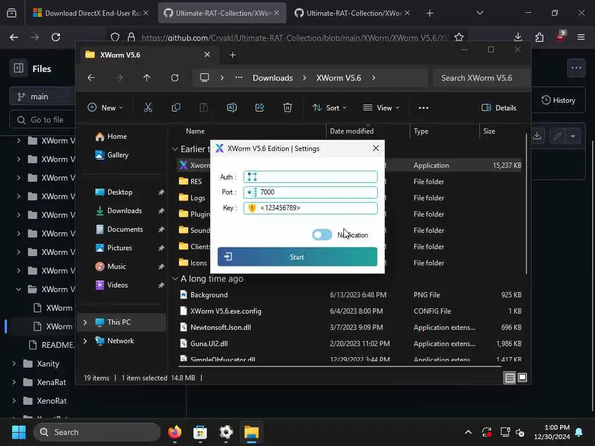The width and height of the screenshot is (595, 446).
Task: Close the XWorm V5.6 Edition Settings dialog
Action: [x=376, y=148]
